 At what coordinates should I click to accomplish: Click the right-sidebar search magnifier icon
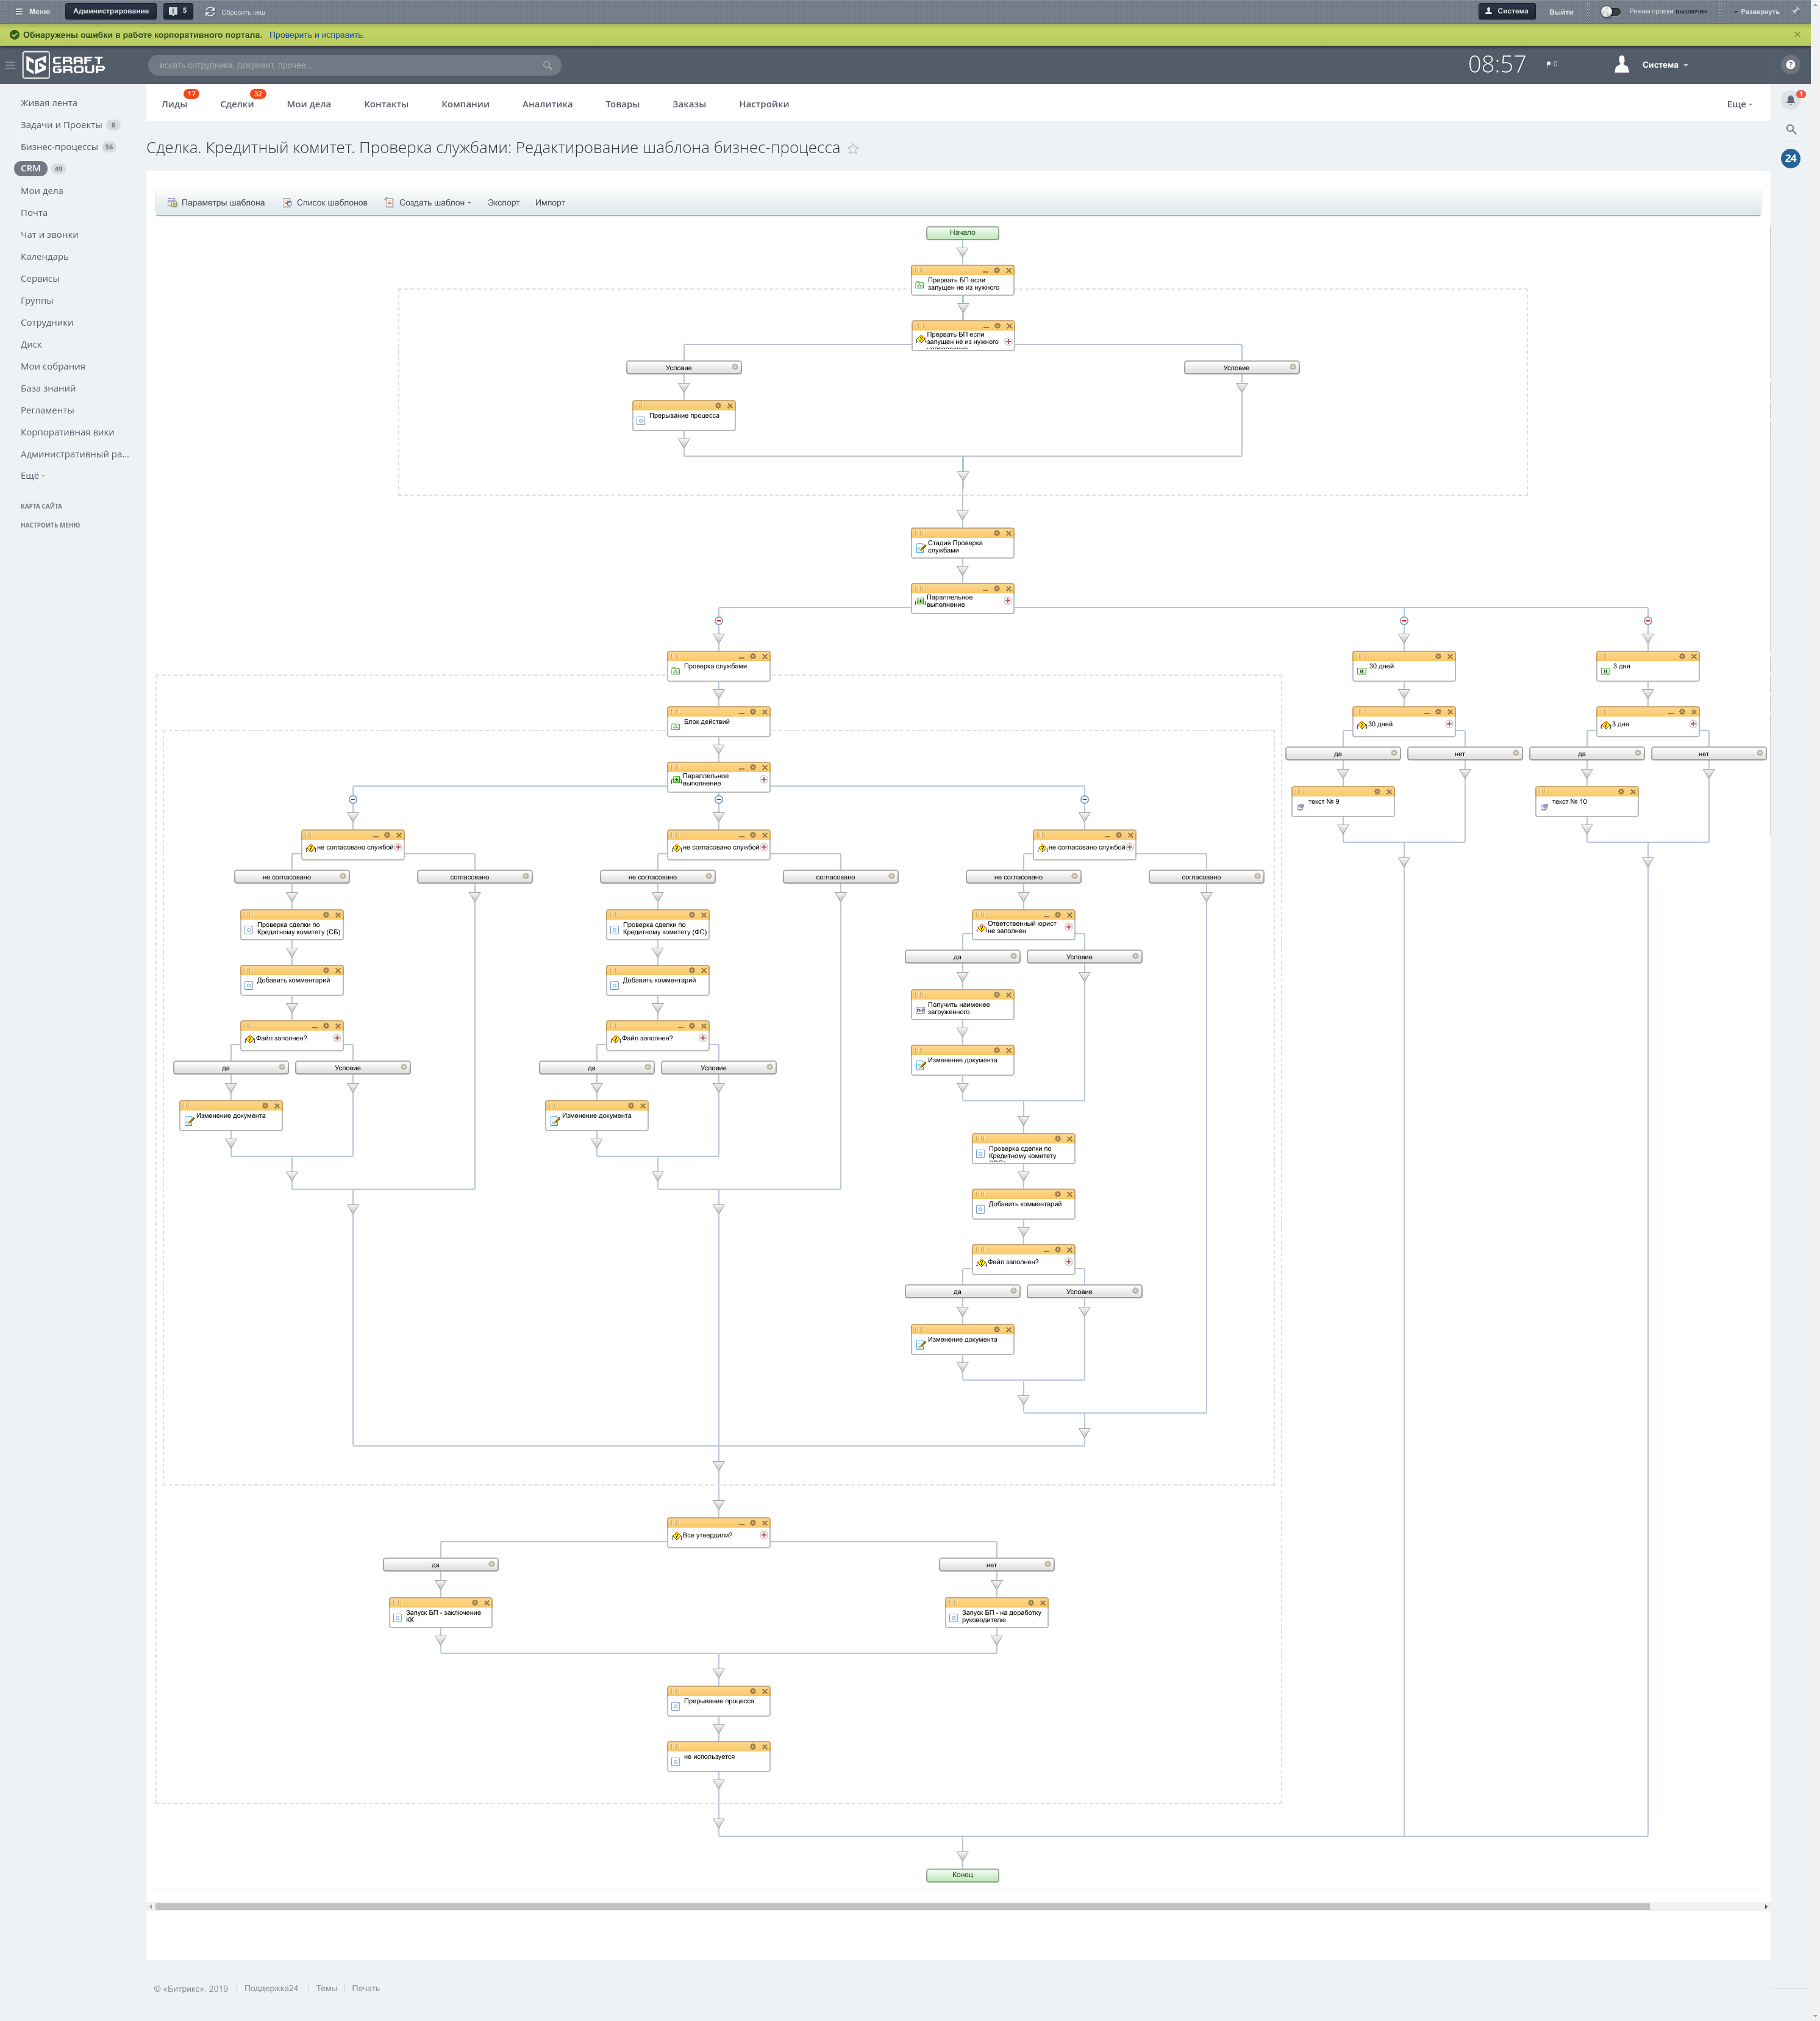pyautogui.click(x=1790, y=129)
